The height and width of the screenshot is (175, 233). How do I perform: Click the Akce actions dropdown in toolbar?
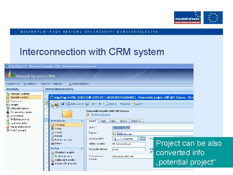[138, 104]
